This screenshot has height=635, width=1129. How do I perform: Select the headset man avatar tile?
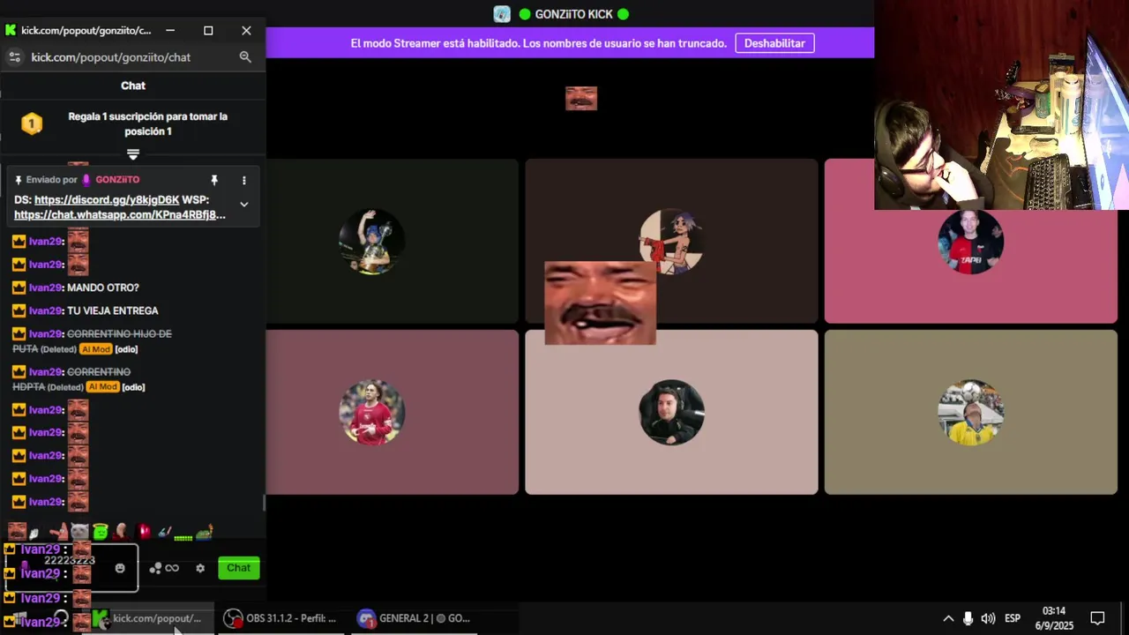(x=671, y=412)
